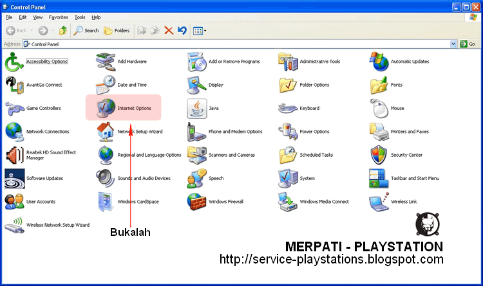Screen dimensions: 483x286
Task: Open Scanners and Cameras icon
Action: (x=196, y=155)
